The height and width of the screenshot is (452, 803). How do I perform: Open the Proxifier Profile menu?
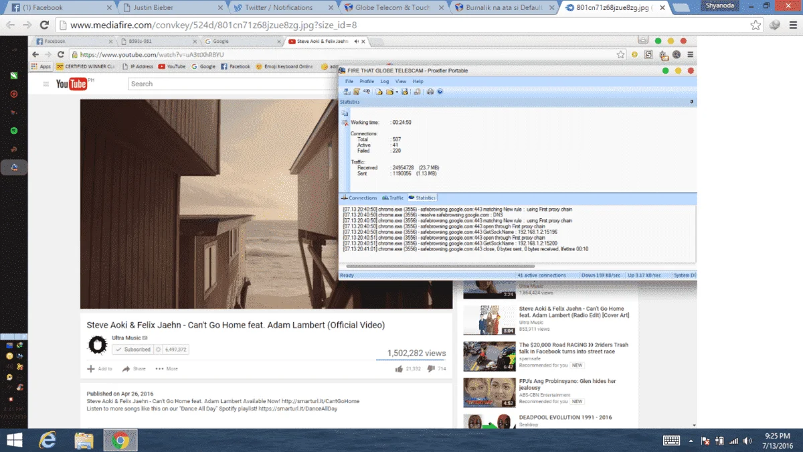[x=367, y=81]
